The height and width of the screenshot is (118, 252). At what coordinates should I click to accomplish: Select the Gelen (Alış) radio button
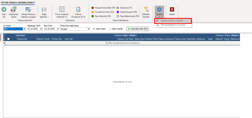tap(94, 29)
